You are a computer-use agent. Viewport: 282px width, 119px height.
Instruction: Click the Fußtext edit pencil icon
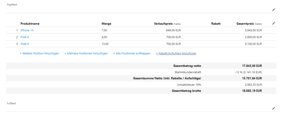coord(273,109)
